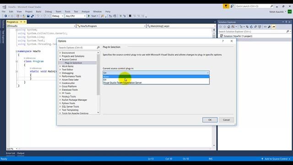Click OK in the Options dialog

pos(210,120)
